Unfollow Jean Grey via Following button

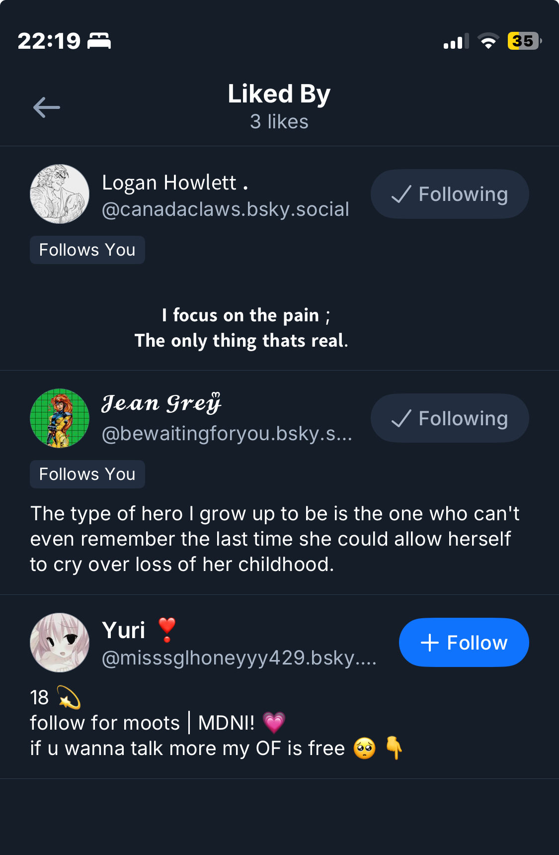pyautogui.click(x=450, y=418)
